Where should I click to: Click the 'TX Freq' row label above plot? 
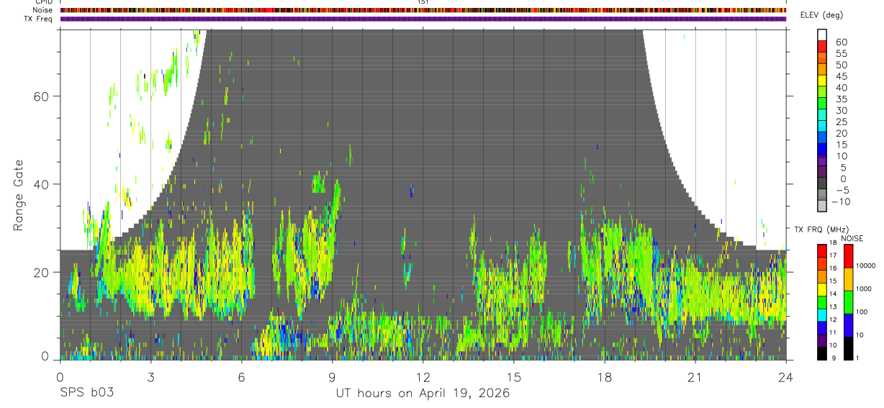click(x=39, y=19)
